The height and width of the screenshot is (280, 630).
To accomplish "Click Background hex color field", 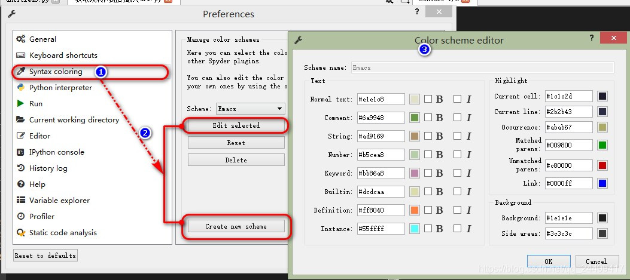I will coord(569,218).
